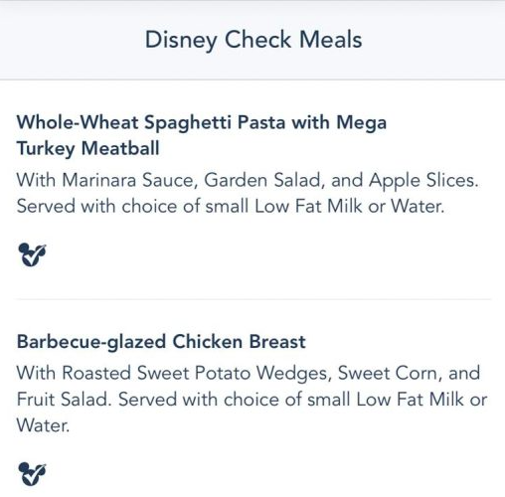Click the Disney Check Meals header title
The height and width of the screenshot is (497, 505).
coord(253,40)
